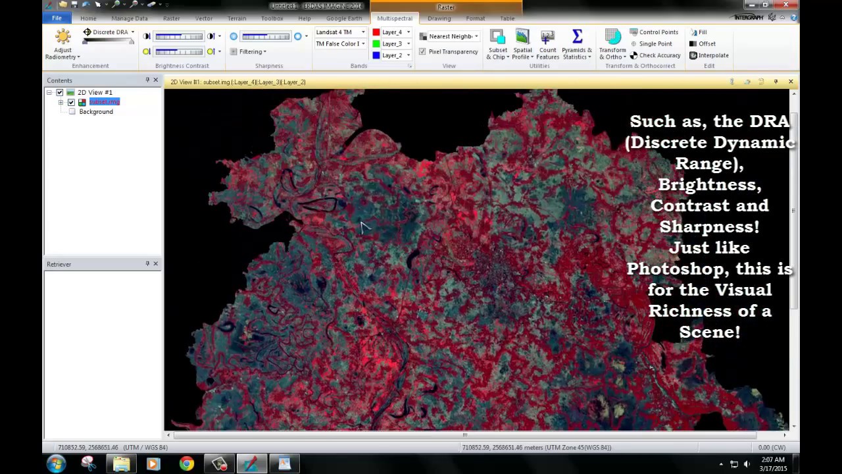The image size is (842, 474).
Task: Close the 2D View #1 viewer
Action: pyautogui.click(x=791, y=82)
